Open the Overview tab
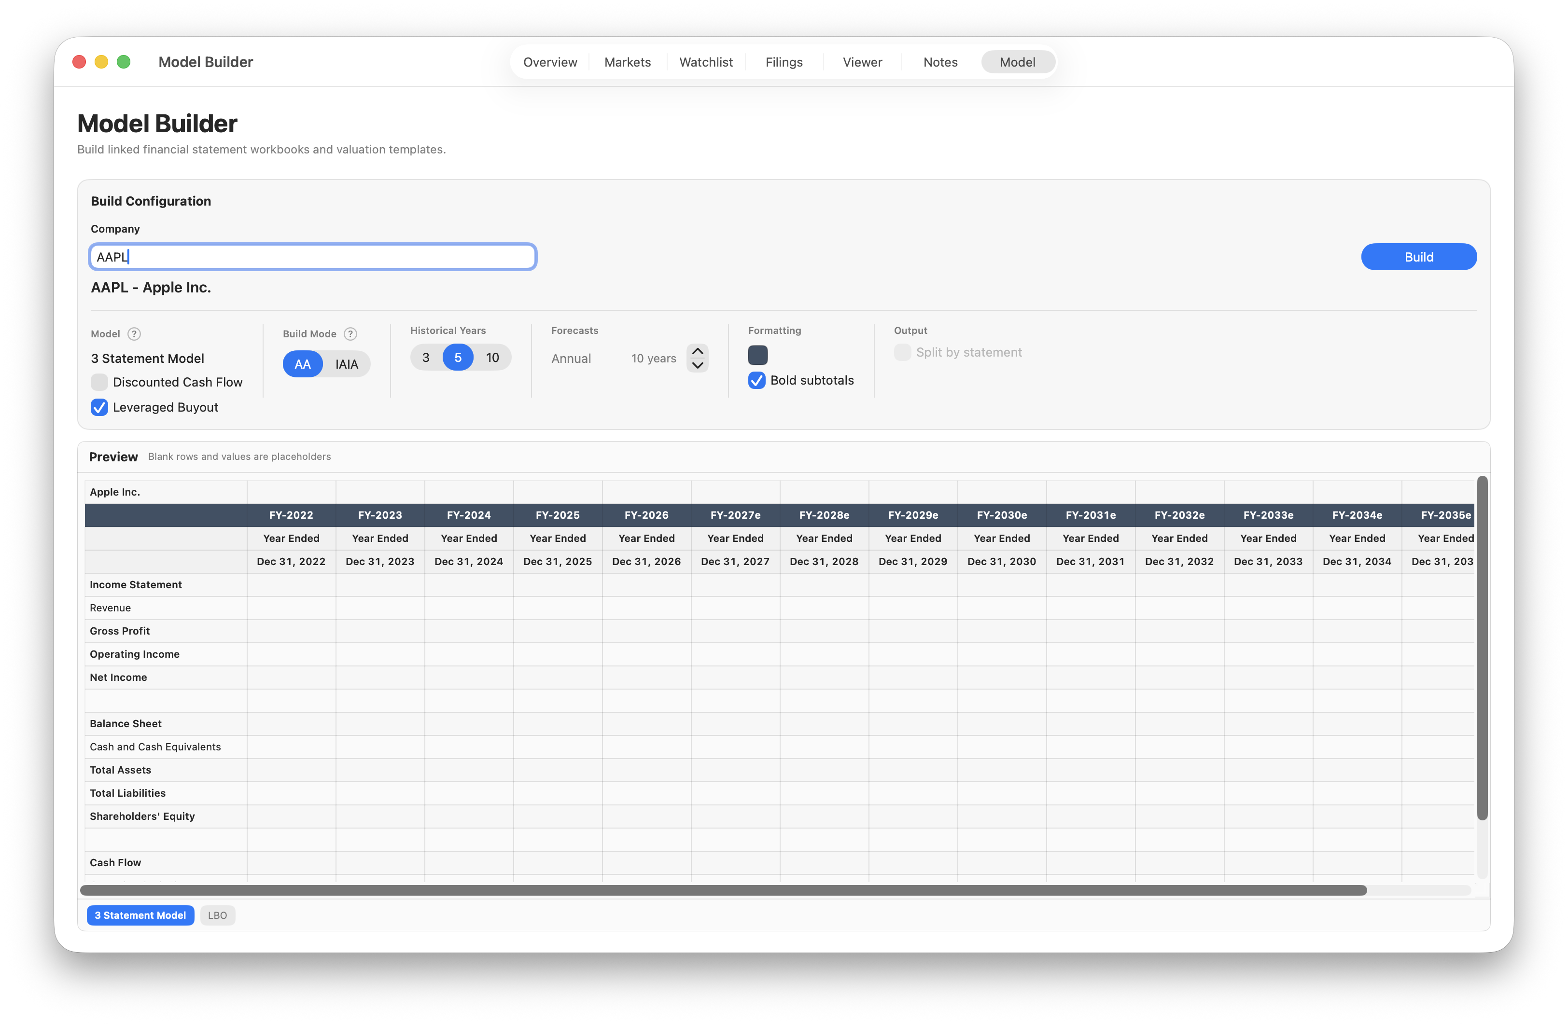The height and width of the screenshot is (1024, 1568). (x=550, y=62)
